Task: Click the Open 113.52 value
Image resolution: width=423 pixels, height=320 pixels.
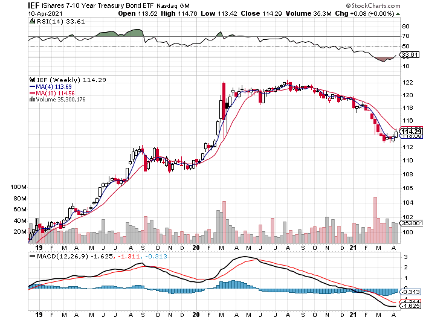Action: click(138, 13)
